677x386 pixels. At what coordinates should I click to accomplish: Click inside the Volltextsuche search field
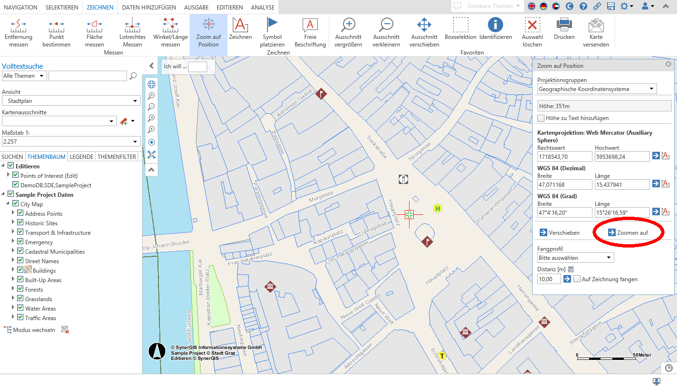point(87,76)
